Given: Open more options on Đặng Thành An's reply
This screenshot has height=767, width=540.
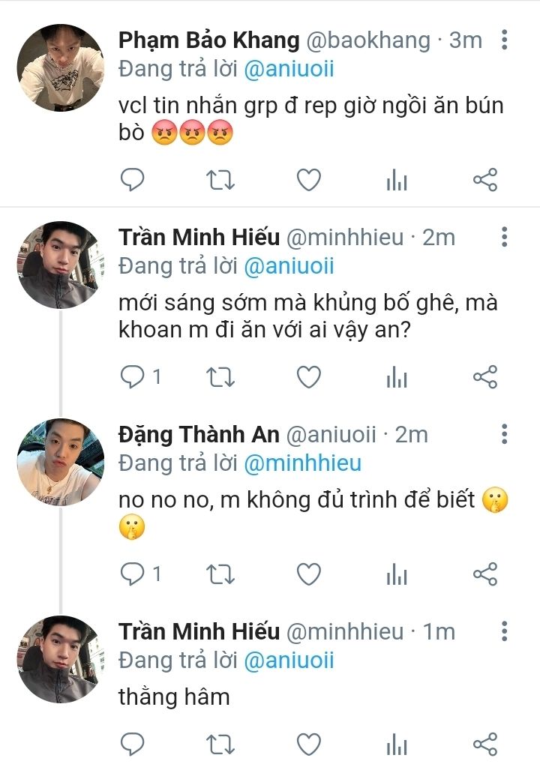Looking at the screenshot, I should click(505, 433).
